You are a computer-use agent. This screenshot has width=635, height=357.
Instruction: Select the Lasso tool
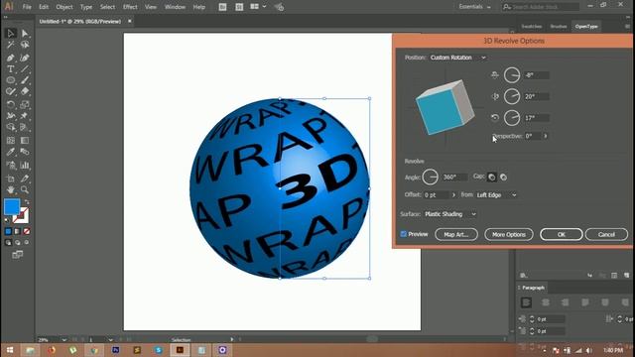coord(25,45)
